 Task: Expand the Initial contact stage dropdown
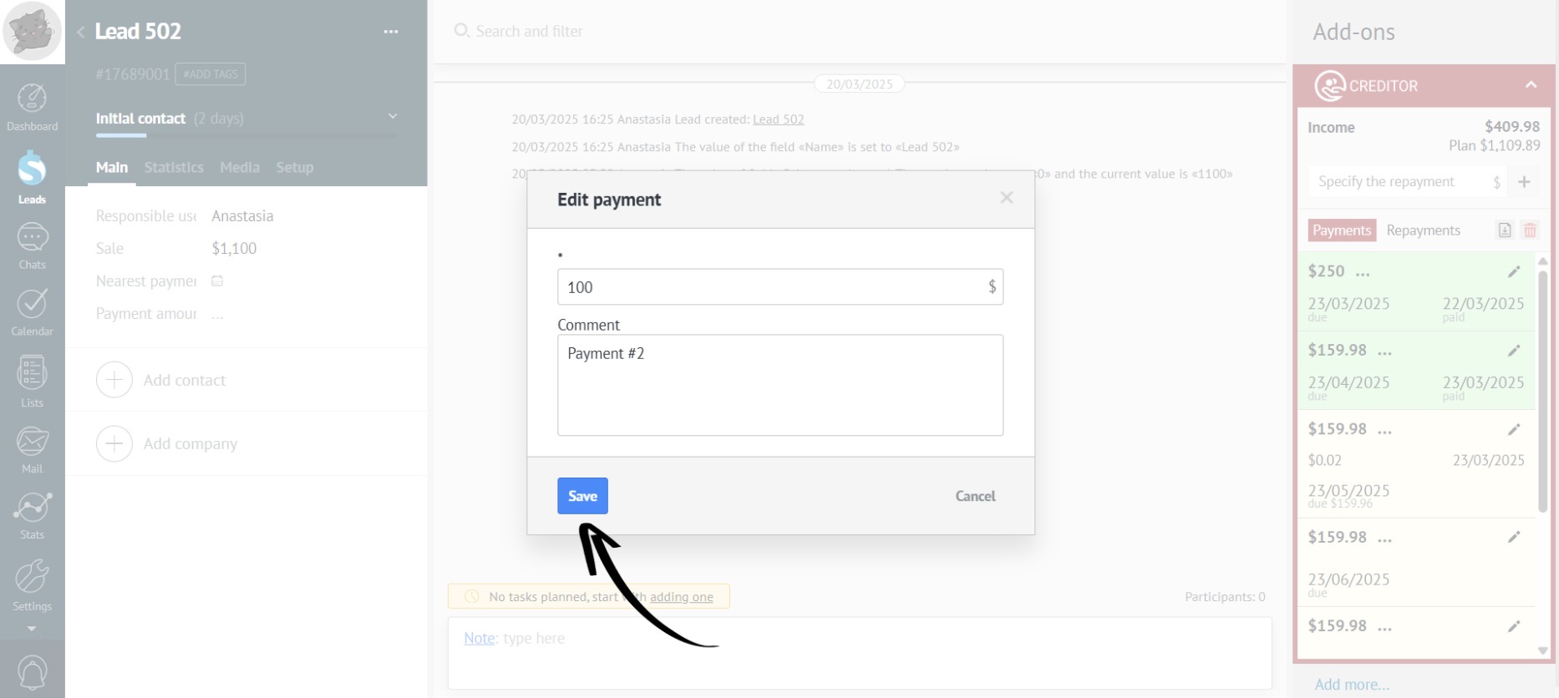pyautogui.click(x=393, y=117)
